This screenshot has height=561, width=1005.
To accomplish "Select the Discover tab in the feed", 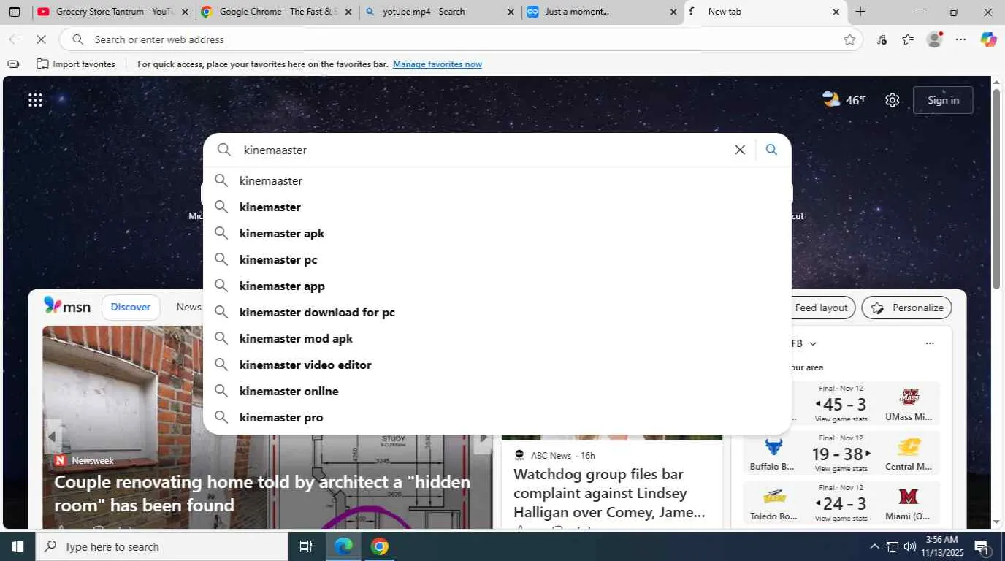I will tap(131, 308).
